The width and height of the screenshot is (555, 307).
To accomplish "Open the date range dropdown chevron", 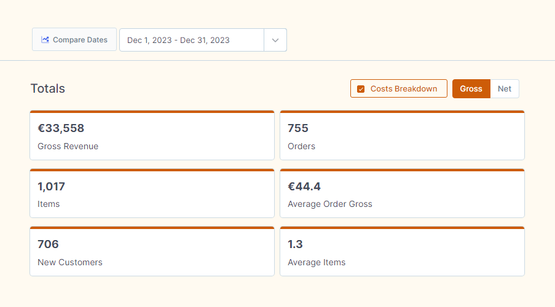I will (275, 40).
